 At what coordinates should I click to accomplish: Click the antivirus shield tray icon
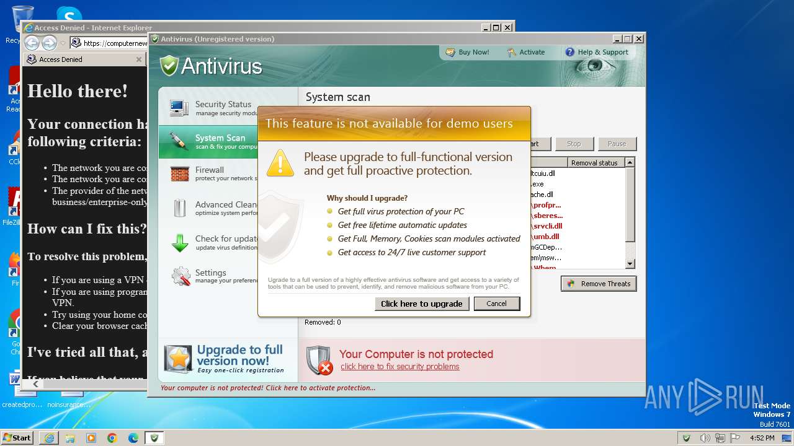(686, 438)
